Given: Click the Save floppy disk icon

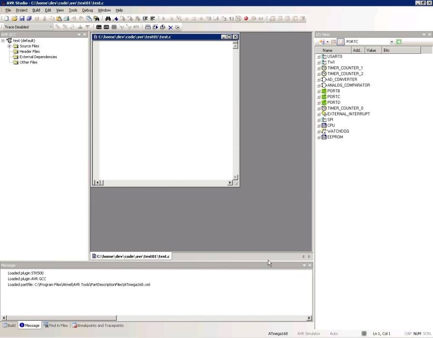Looking at the screenshot, I should (x=22, y=19).
